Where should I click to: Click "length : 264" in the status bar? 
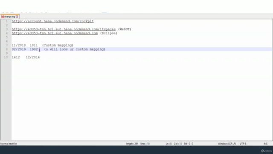click(132, 144)
